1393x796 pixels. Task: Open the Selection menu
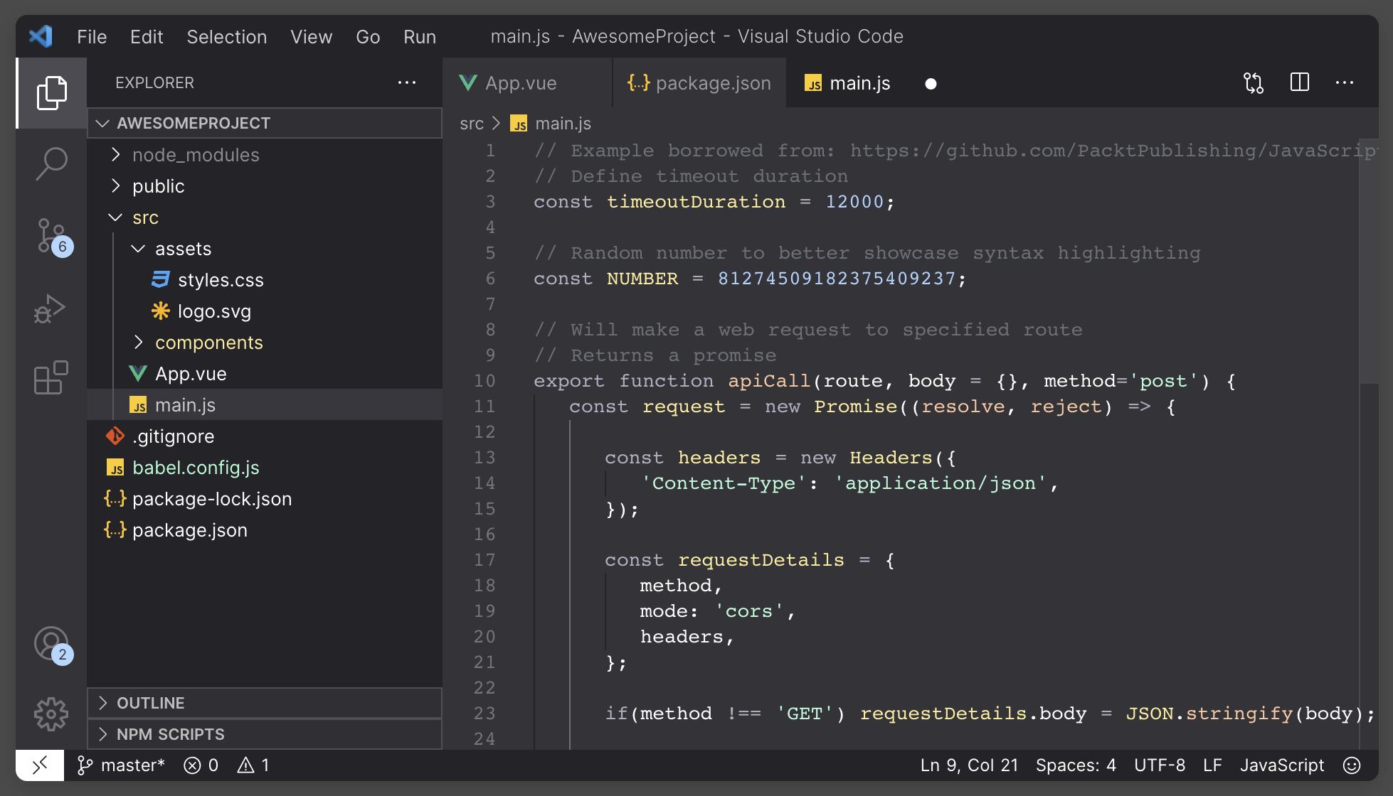(226, 37)
